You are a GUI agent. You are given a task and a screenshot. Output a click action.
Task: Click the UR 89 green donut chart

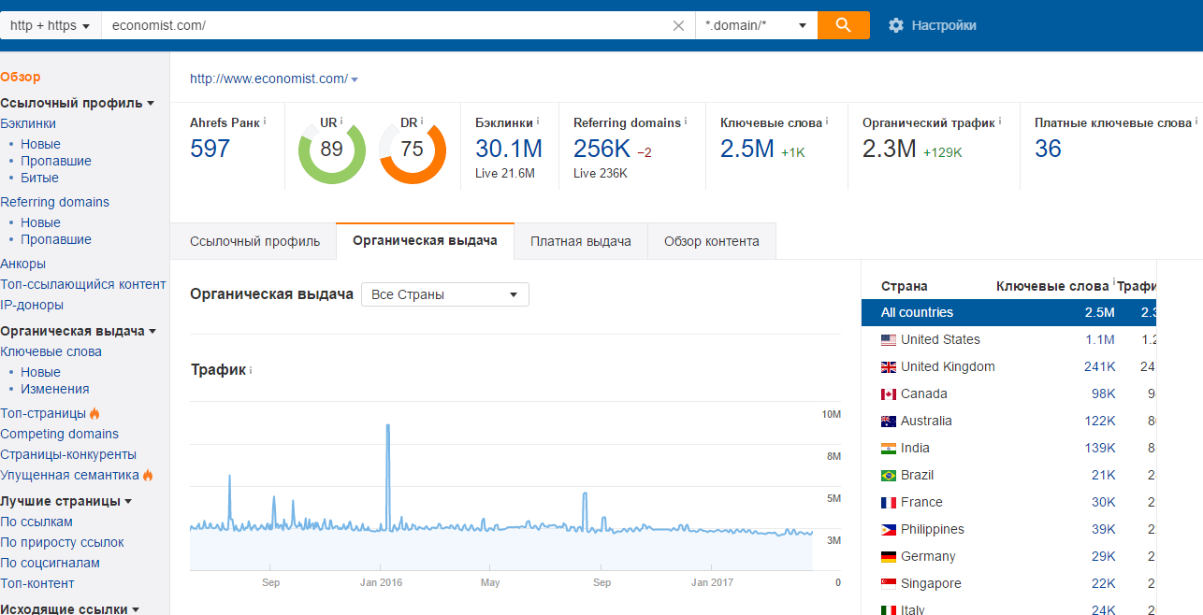pyautogui.click(x=331, y=150)
